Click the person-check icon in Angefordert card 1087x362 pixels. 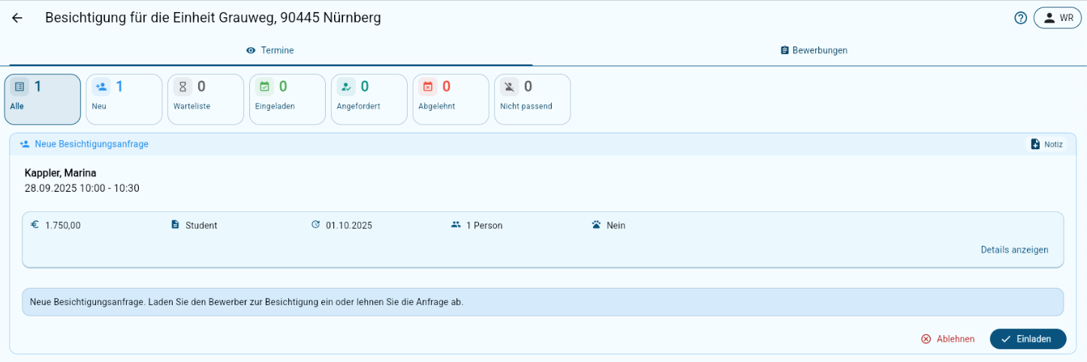pos(346,86)
